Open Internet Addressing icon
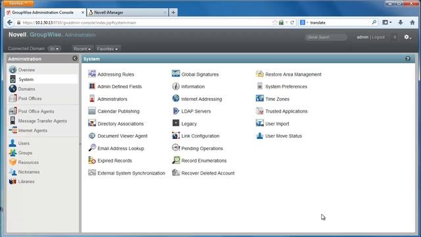The image size is (421, 237). coord(176,99)
